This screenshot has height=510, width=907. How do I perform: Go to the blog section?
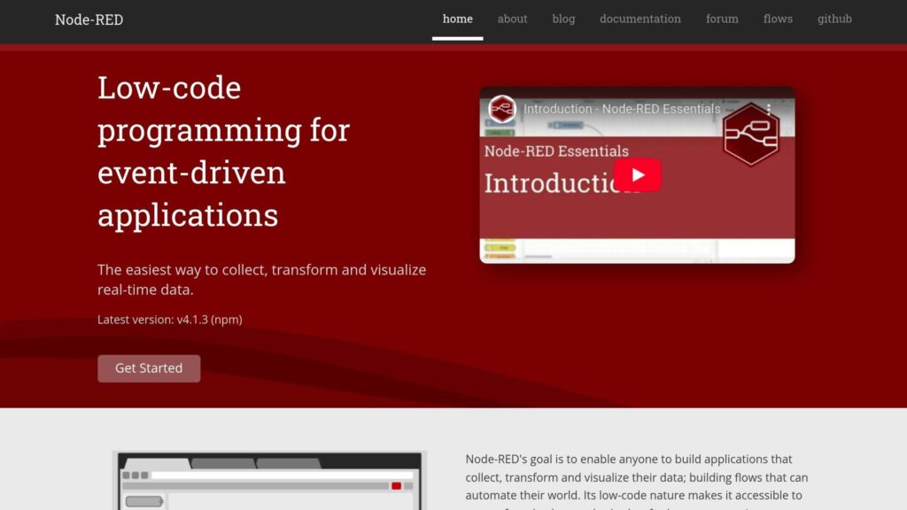(x=563, y=19)
